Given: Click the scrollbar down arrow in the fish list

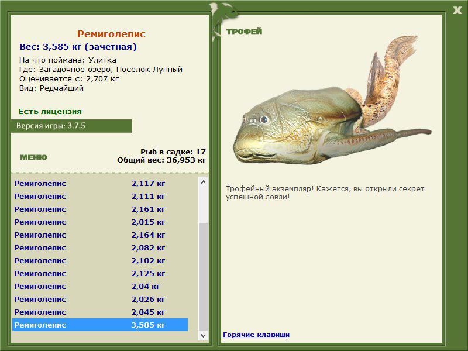Looking at the screenshot, I should [203, 335].
